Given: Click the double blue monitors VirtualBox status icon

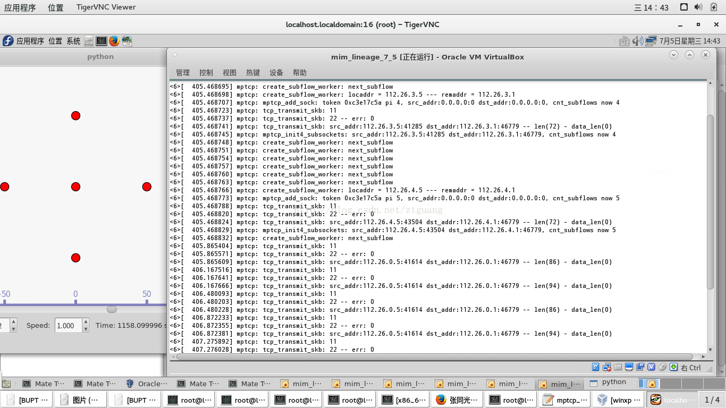Looking at the screenshot, I should 640,367.
